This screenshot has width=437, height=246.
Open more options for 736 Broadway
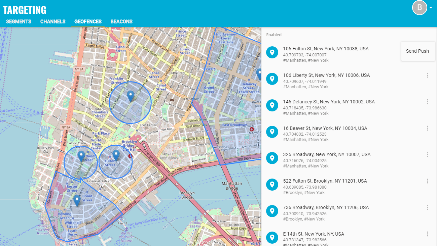point(428,207)
